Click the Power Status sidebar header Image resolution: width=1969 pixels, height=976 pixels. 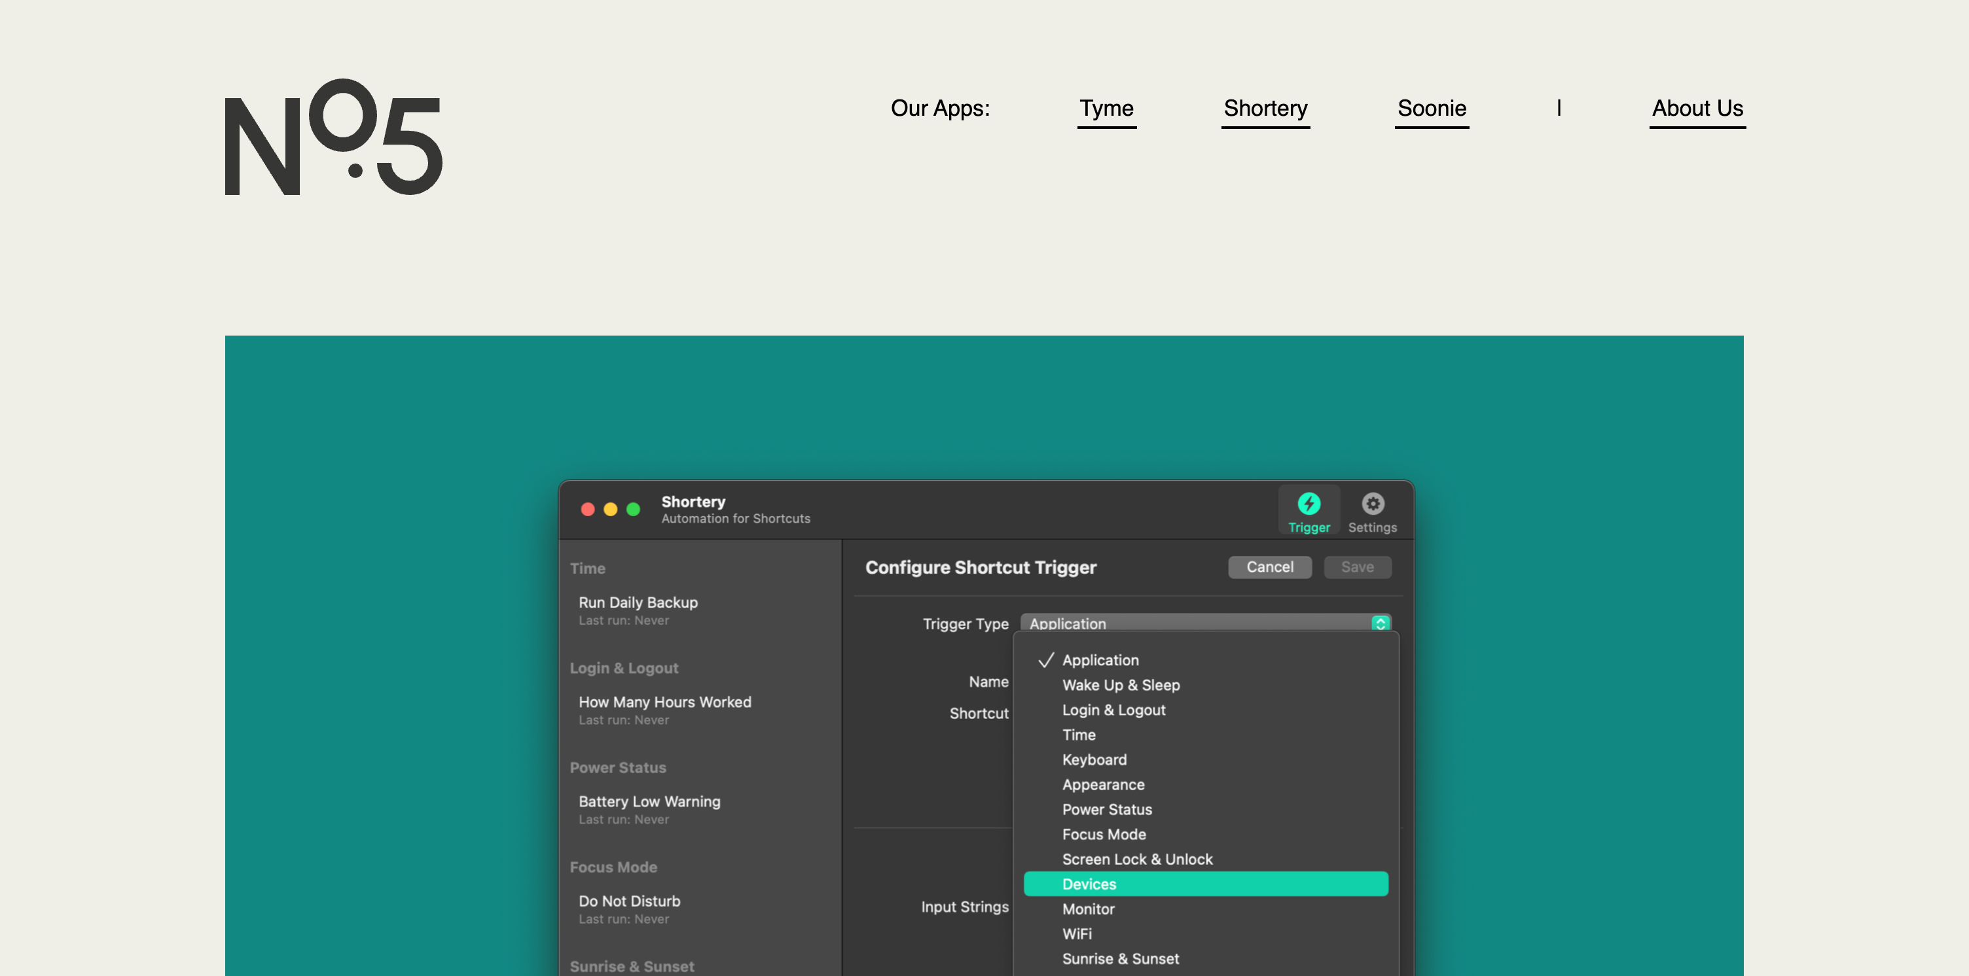pyautogui.click(x=618, y=767)
